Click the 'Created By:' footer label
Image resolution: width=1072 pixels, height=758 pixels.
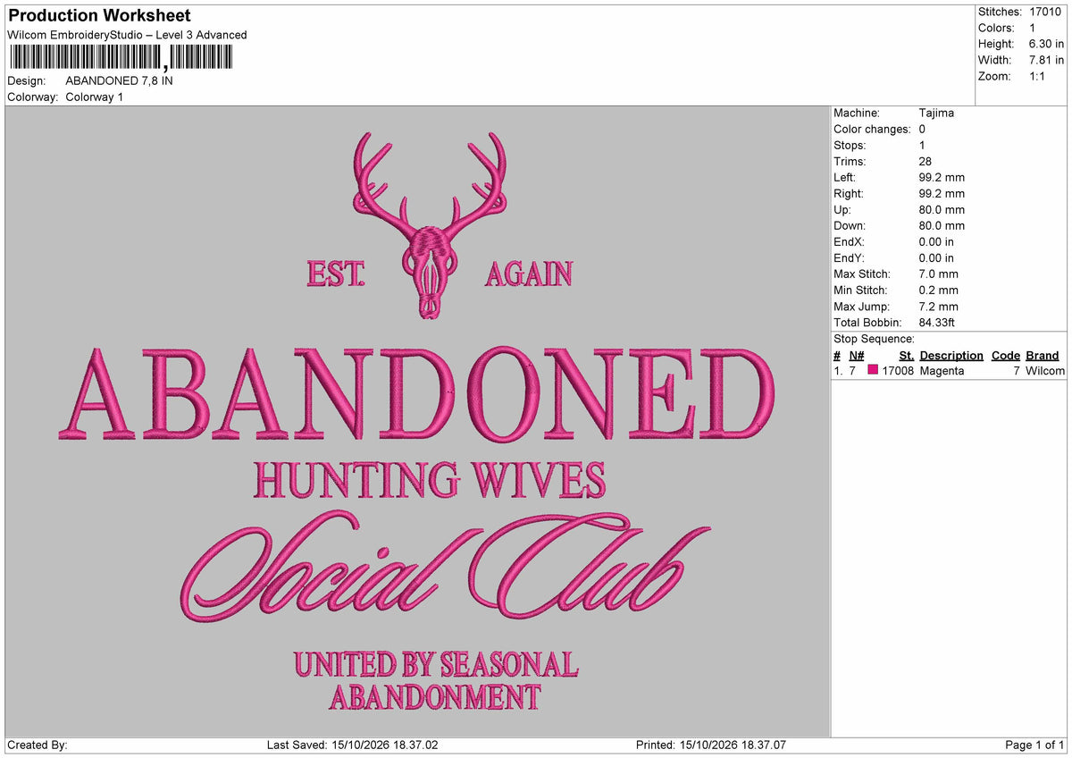tap(38, 745)
